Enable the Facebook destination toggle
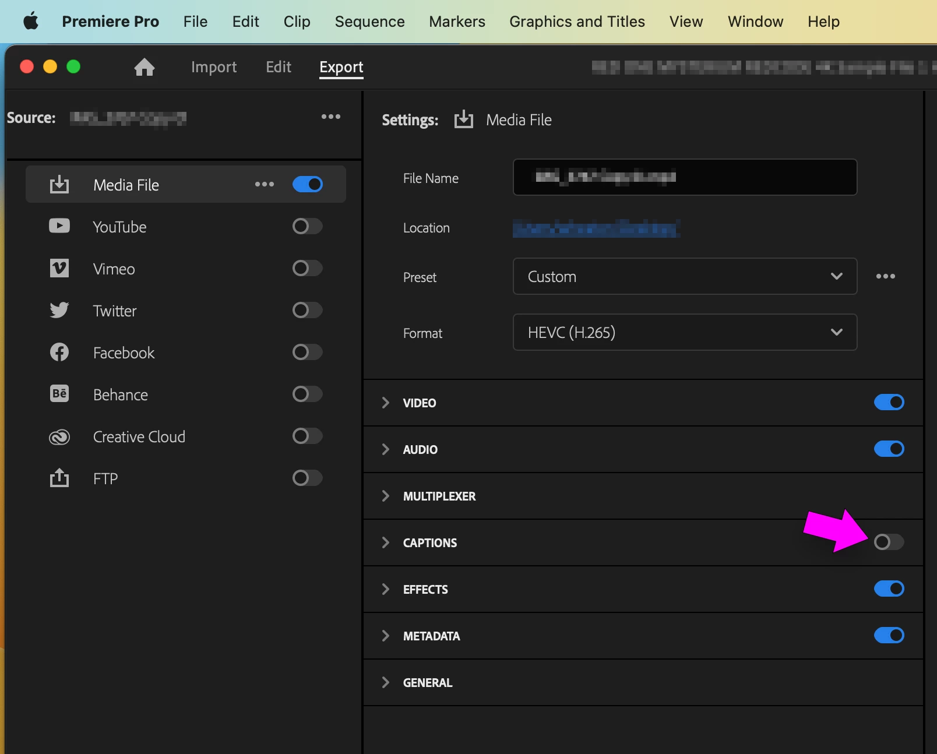 308,352
